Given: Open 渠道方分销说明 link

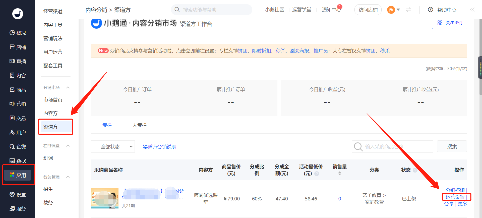Looking at the screenshot, I should (160, 147).
